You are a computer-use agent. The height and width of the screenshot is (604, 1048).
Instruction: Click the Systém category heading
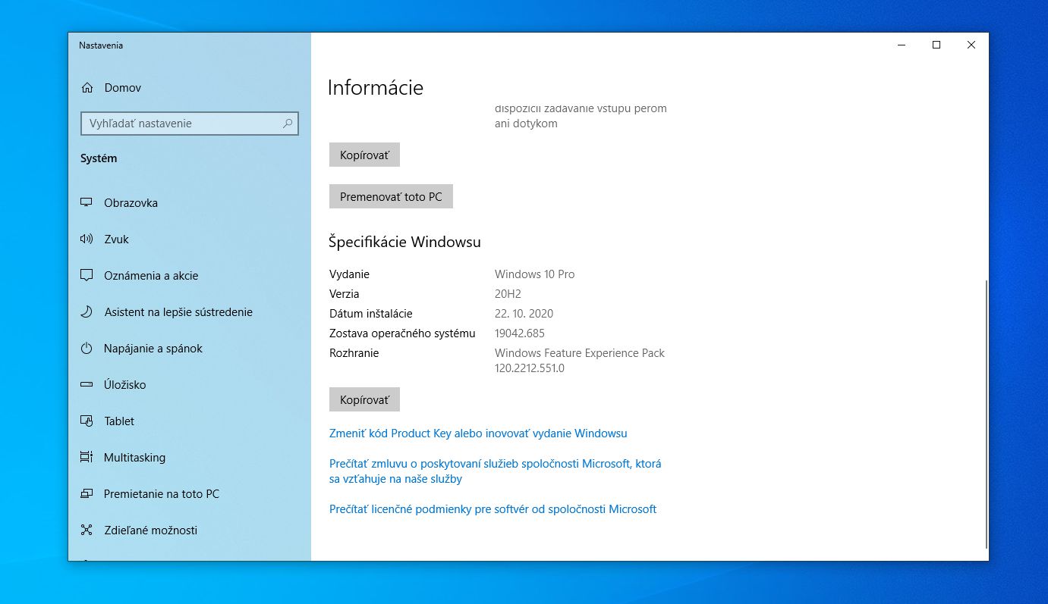pos(99,158)
